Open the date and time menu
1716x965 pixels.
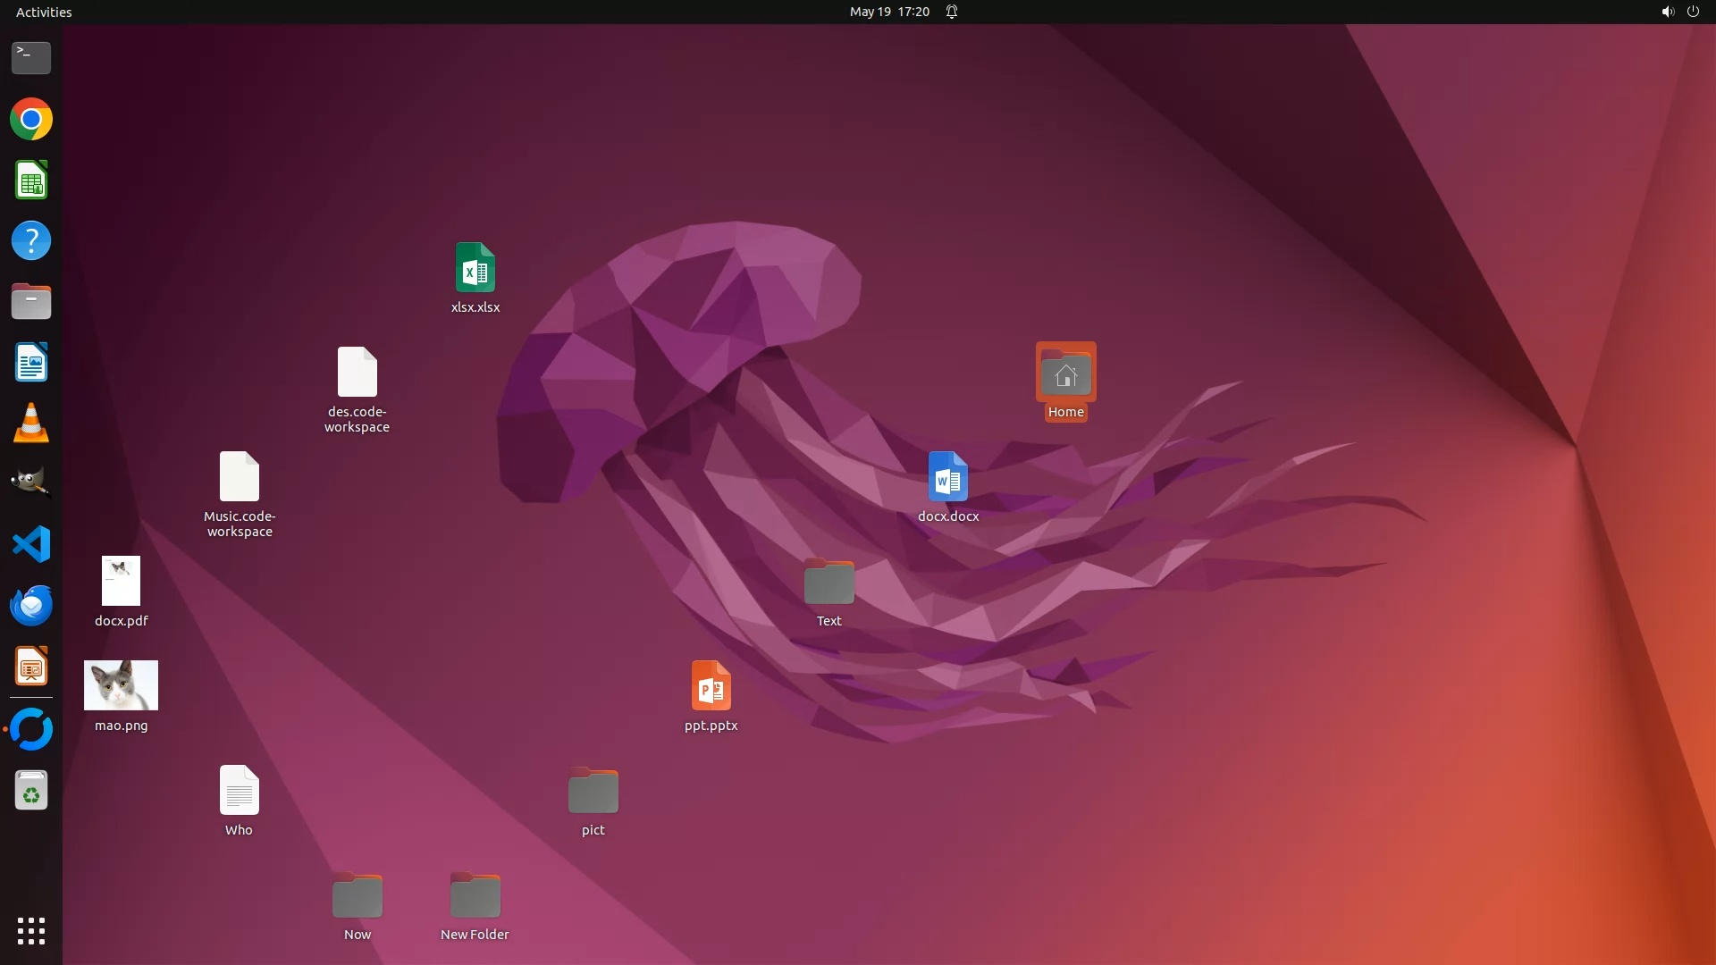[x=888, y=12]
